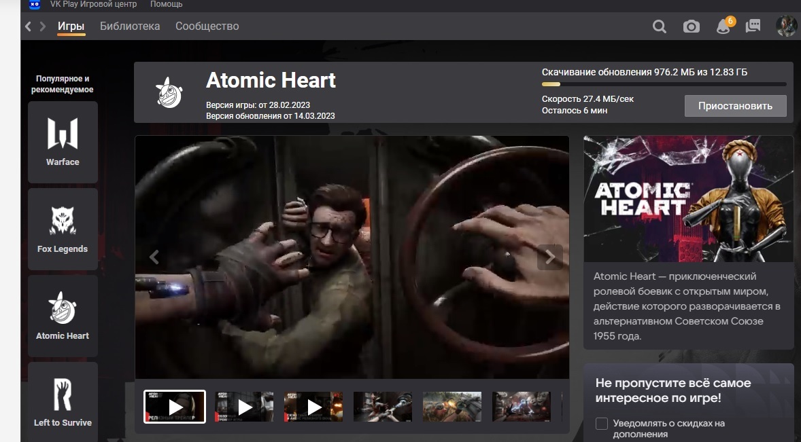Click the update download progress bar
Viewport: 801px width, 442px height.
click(664, 84)
